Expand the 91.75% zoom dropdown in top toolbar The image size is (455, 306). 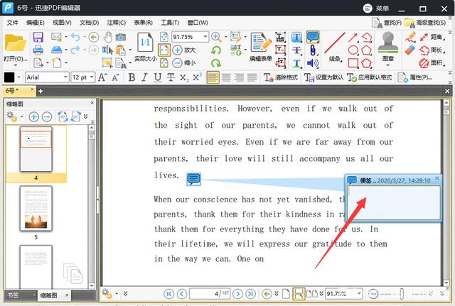[205, 37]
